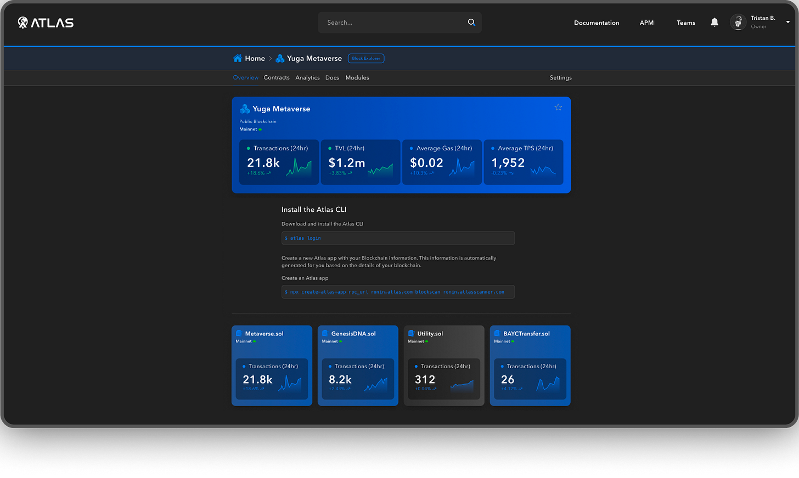Image resolution: width=799 pixels, height=478 pixels.
Task: Open Teams in top navigation
Action: 686,23
